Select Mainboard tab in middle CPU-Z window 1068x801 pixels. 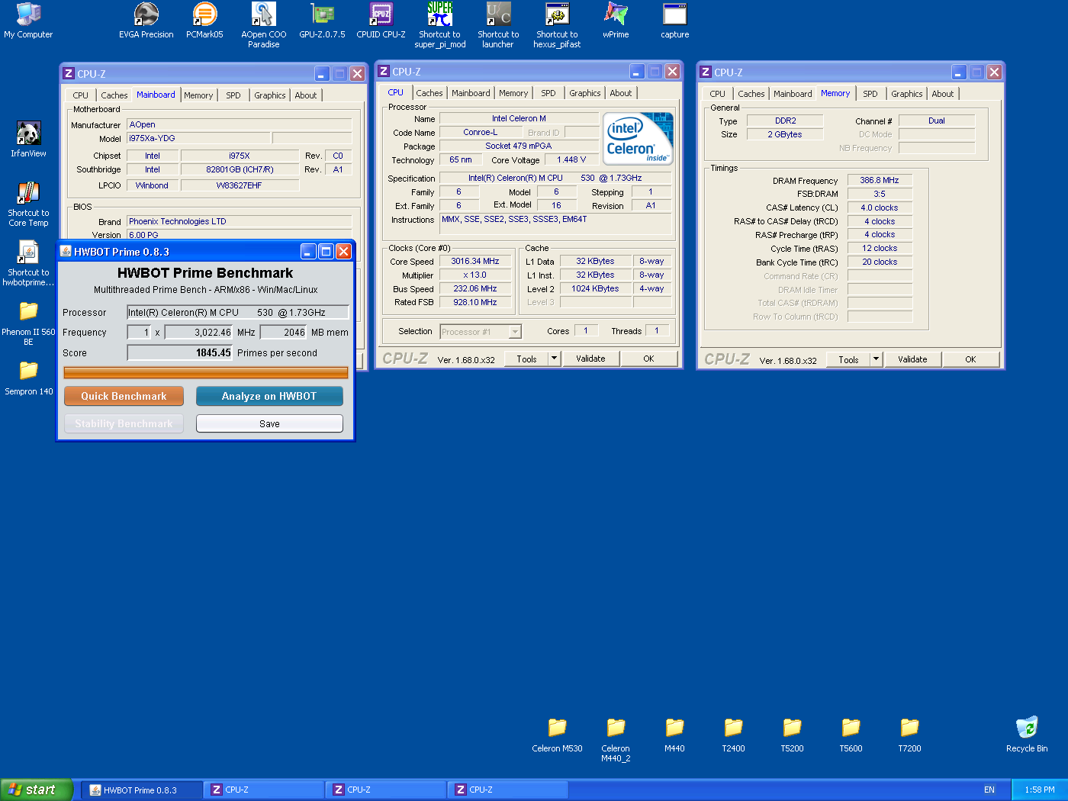pos(471,93)
